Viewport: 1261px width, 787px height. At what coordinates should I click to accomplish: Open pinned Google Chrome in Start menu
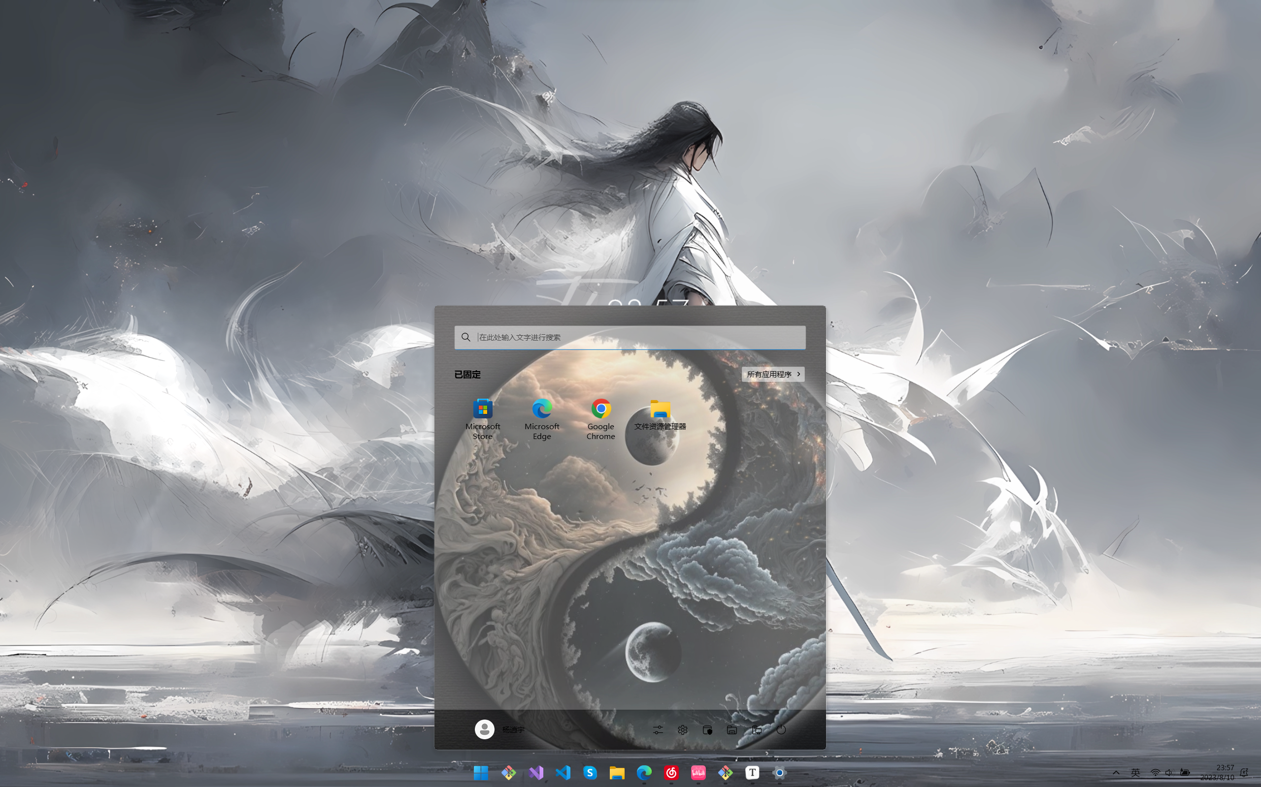[600, 418]
